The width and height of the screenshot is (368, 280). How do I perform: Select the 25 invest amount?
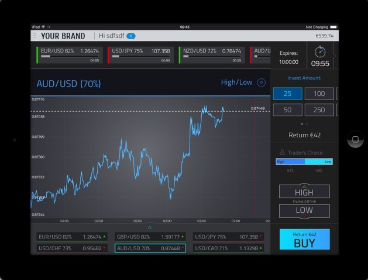[x=287, y=94]
